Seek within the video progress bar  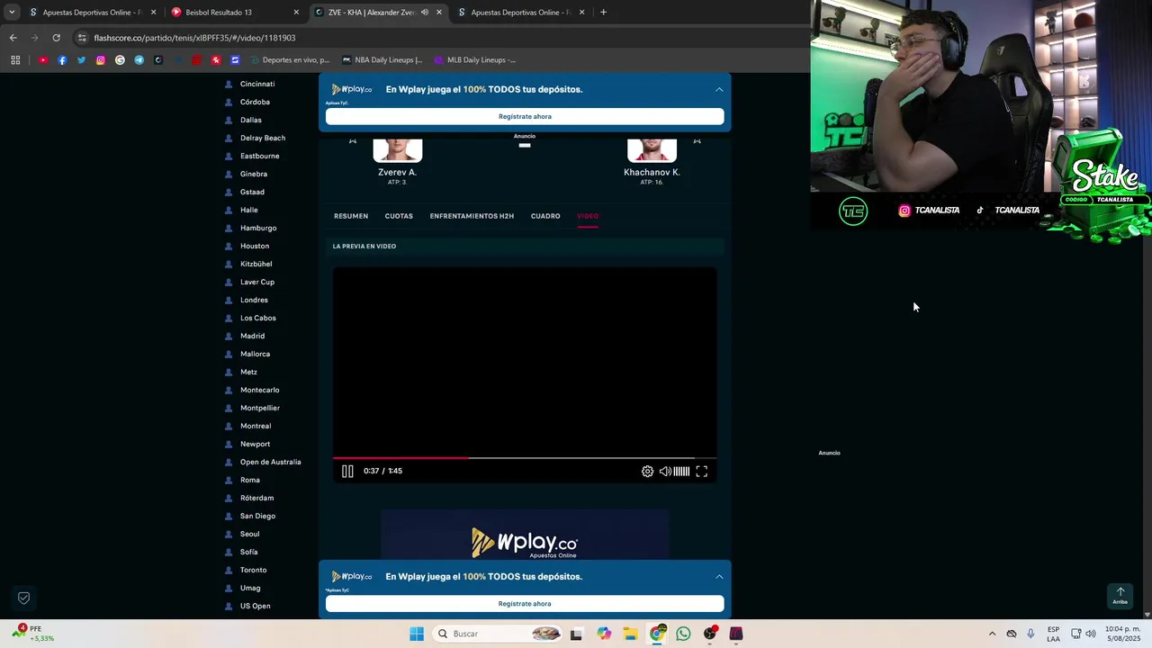[x=525, y=458]
